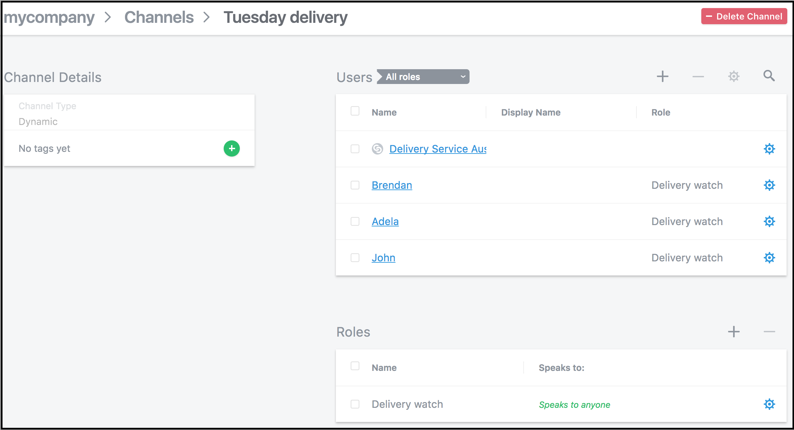Tick the checkbox next to Brendan
The image size is (794, 430).
coord(355,185)
